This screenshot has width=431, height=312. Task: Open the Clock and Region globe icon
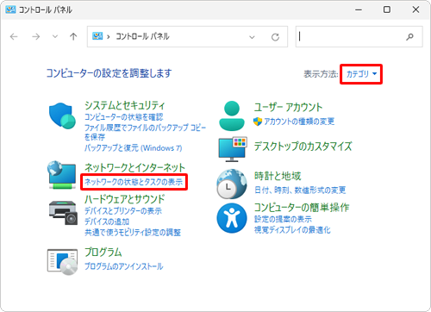(232, 184)
